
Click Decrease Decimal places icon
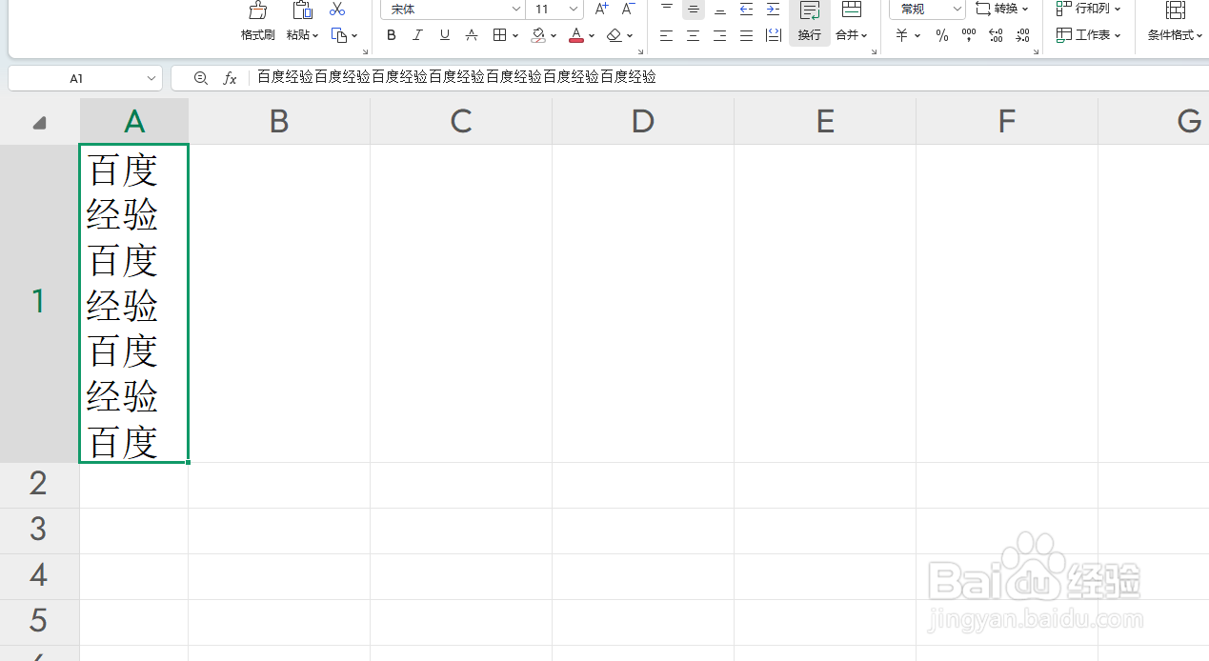[1022, 35]
